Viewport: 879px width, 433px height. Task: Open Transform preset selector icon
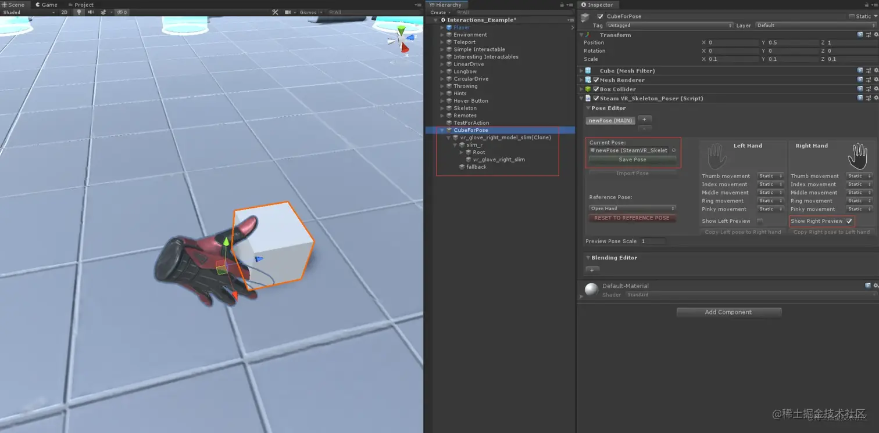(x=868, y=35)
